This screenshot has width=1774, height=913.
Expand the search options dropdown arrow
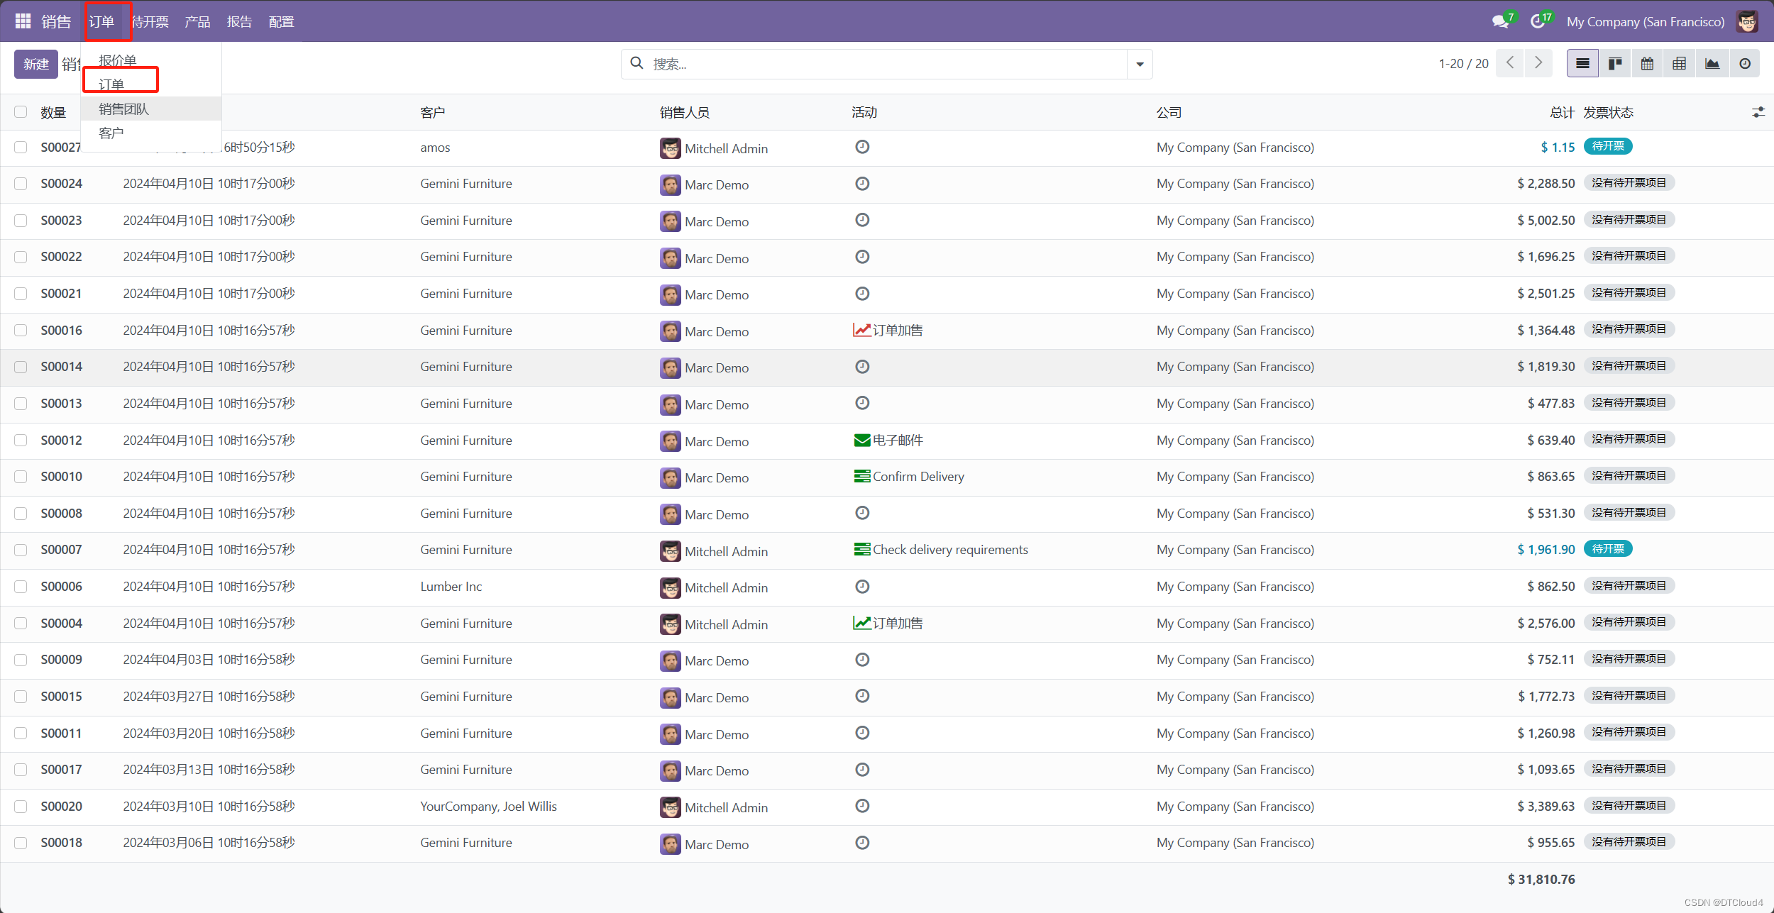(1140, 64)
